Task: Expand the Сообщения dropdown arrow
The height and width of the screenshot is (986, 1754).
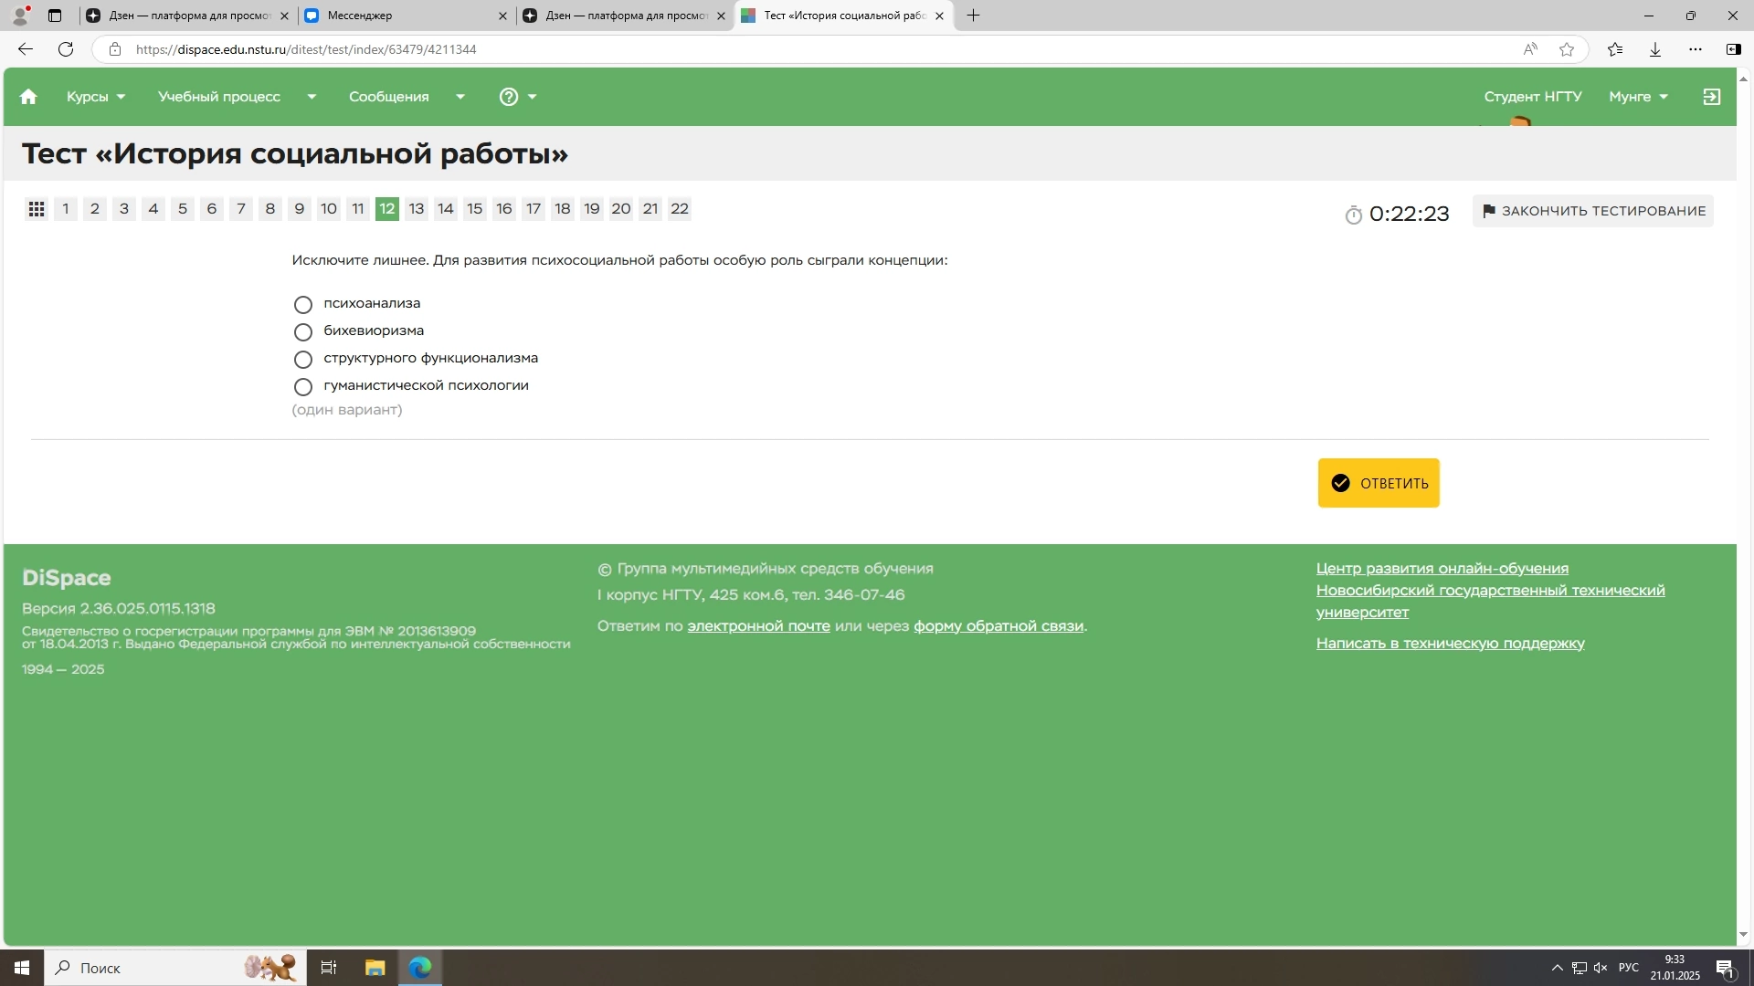Action: pos(460,97)
